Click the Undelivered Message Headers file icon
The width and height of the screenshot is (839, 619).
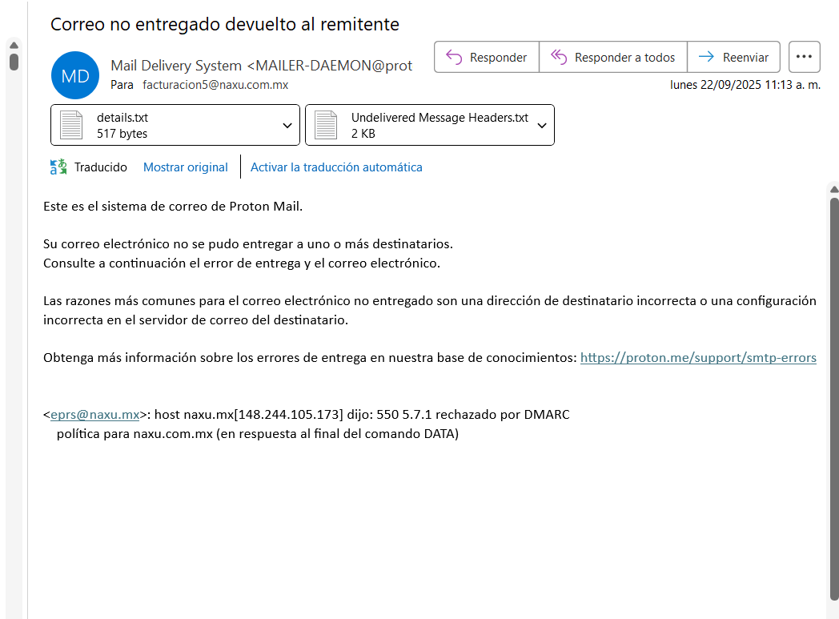(326, 126)
